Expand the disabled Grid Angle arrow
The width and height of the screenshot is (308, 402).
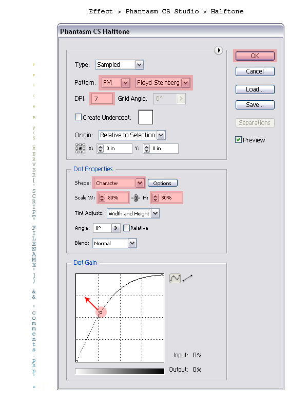point(181,99)
